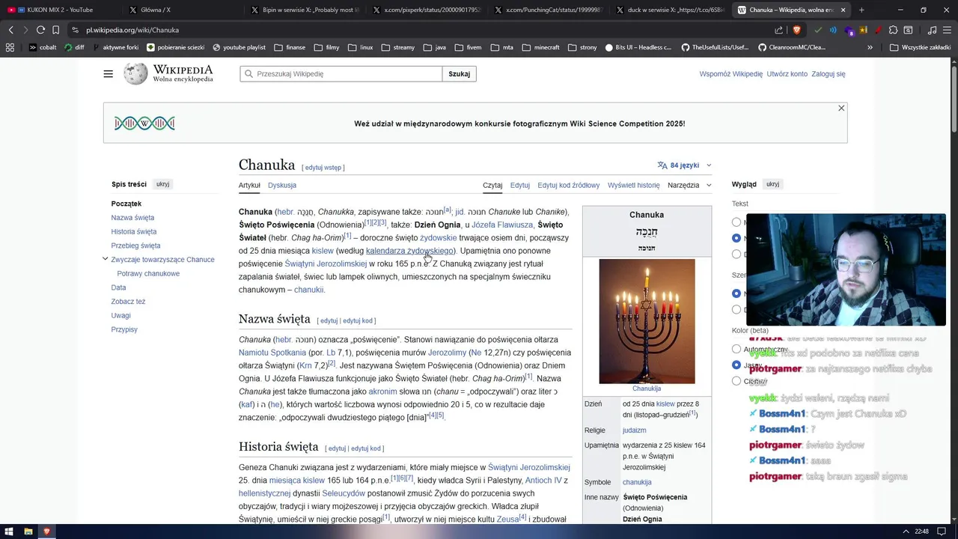958x539 pixels.
Task: Open File Explorer from the taskbar
Action: tap(28, 532)
